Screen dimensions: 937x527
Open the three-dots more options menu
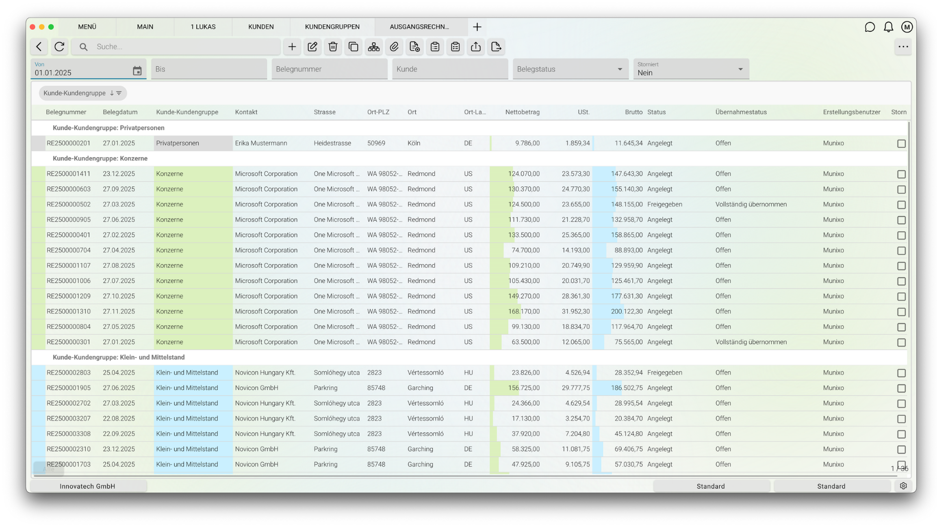click(x=903, y=47)
